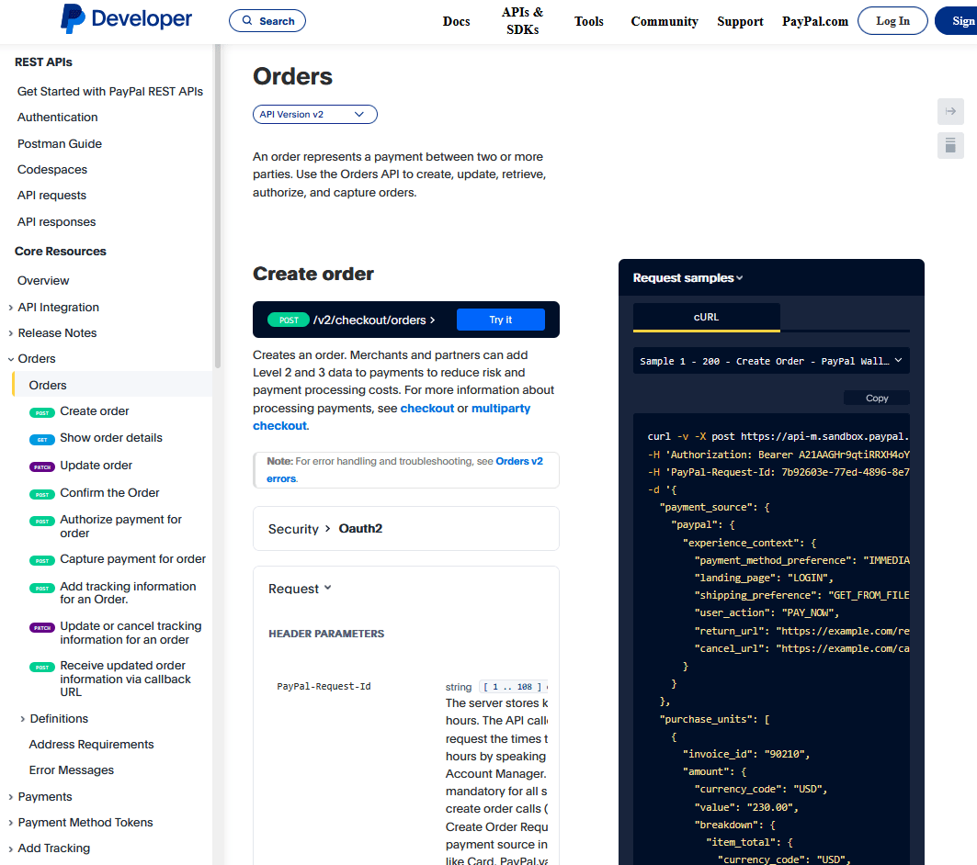Click the Try it button
Image resolution: width=977 pixels, height=865 pixels.
[x=500, y=319]
